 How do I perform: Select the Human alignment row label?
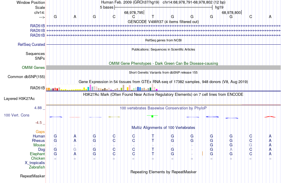pos(39,136)
